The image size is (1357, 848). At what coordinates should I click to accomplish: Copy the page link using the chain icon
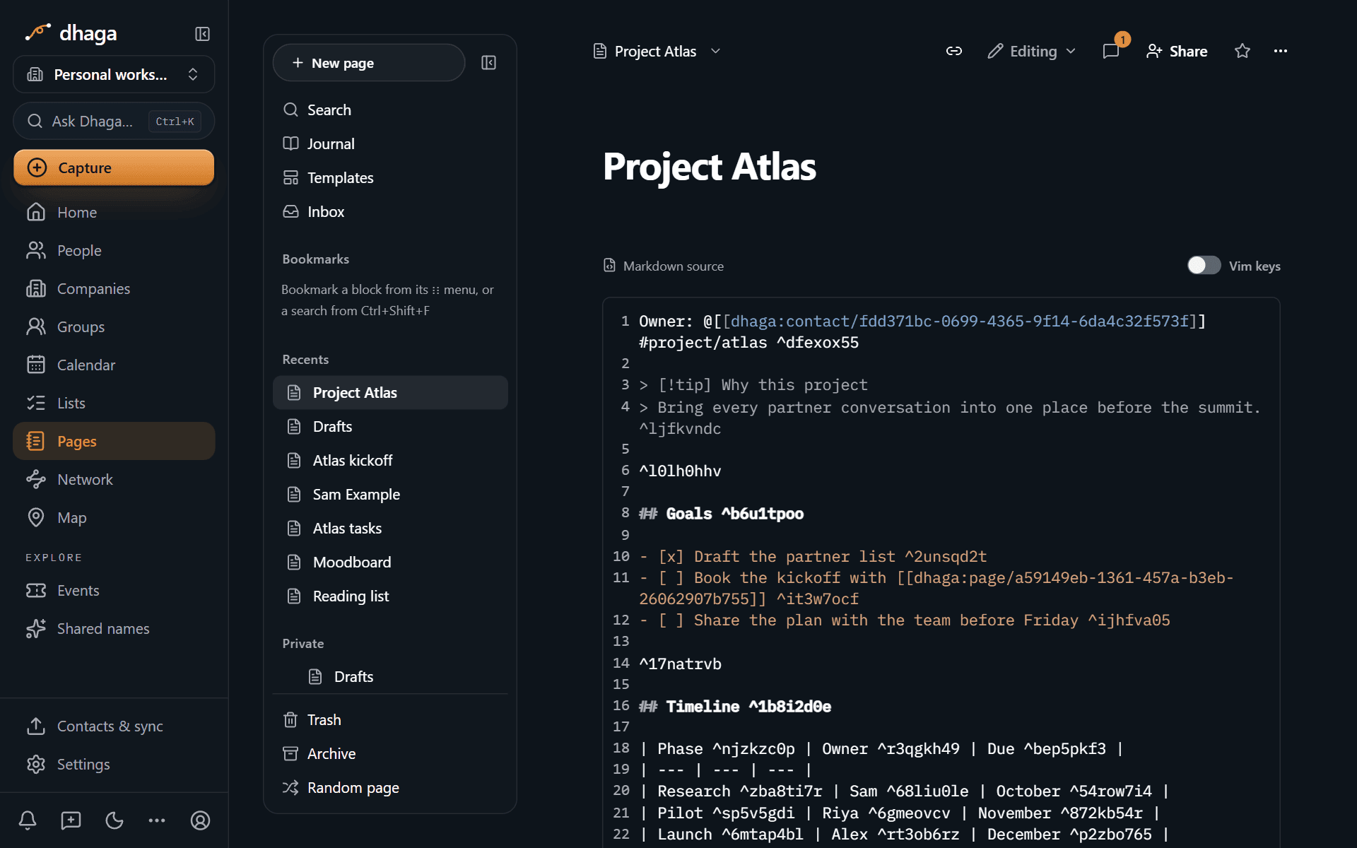954,51
